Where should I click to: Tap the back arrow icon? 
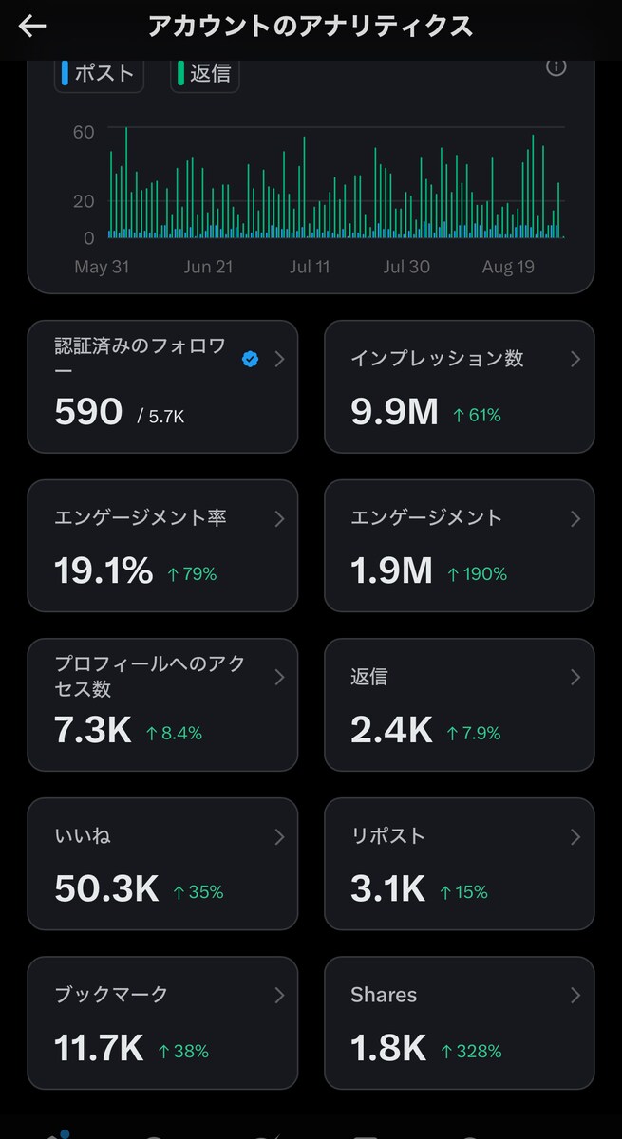[32, 27]
